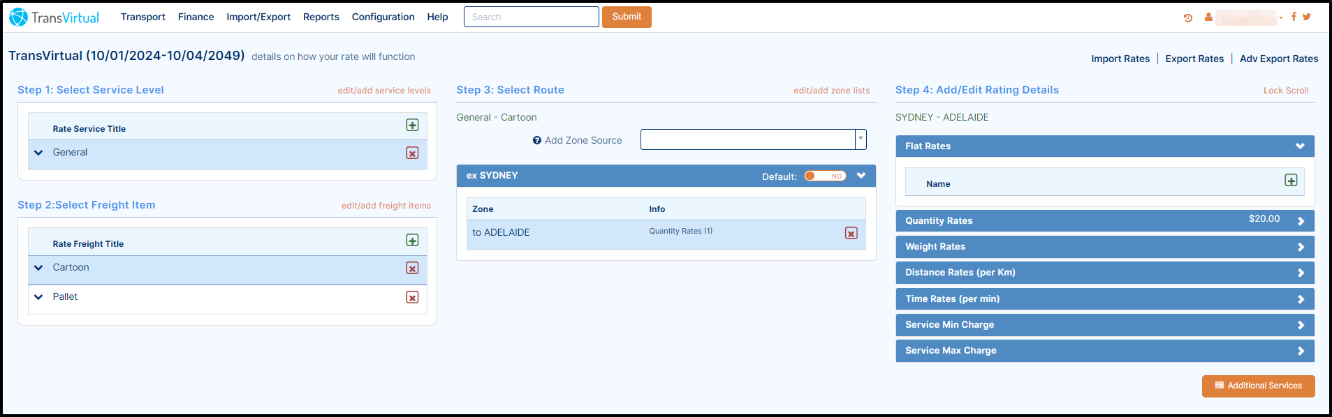Click the Quantity Rates (1) info text

click(680, 231)
